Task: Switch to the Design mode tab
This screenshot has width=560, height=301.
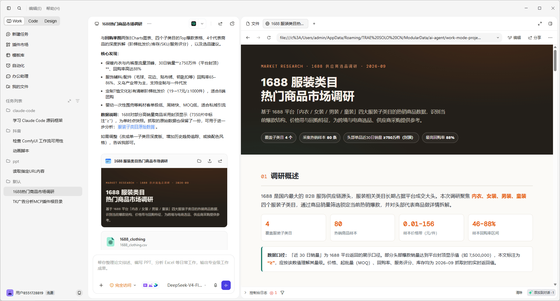Action: tap(50, 21)
